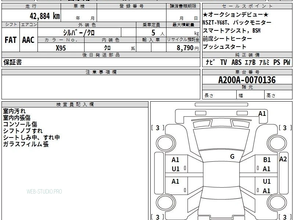Select the 登録番号 header
The width and height of the screenshot is (294, 220).
tap(132, 6)
